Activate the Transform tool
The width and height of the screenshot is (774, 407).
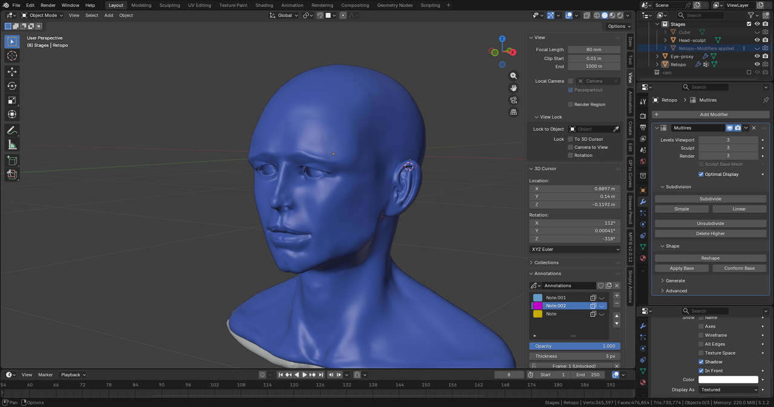pyautogui.click(x=12, y=115)
